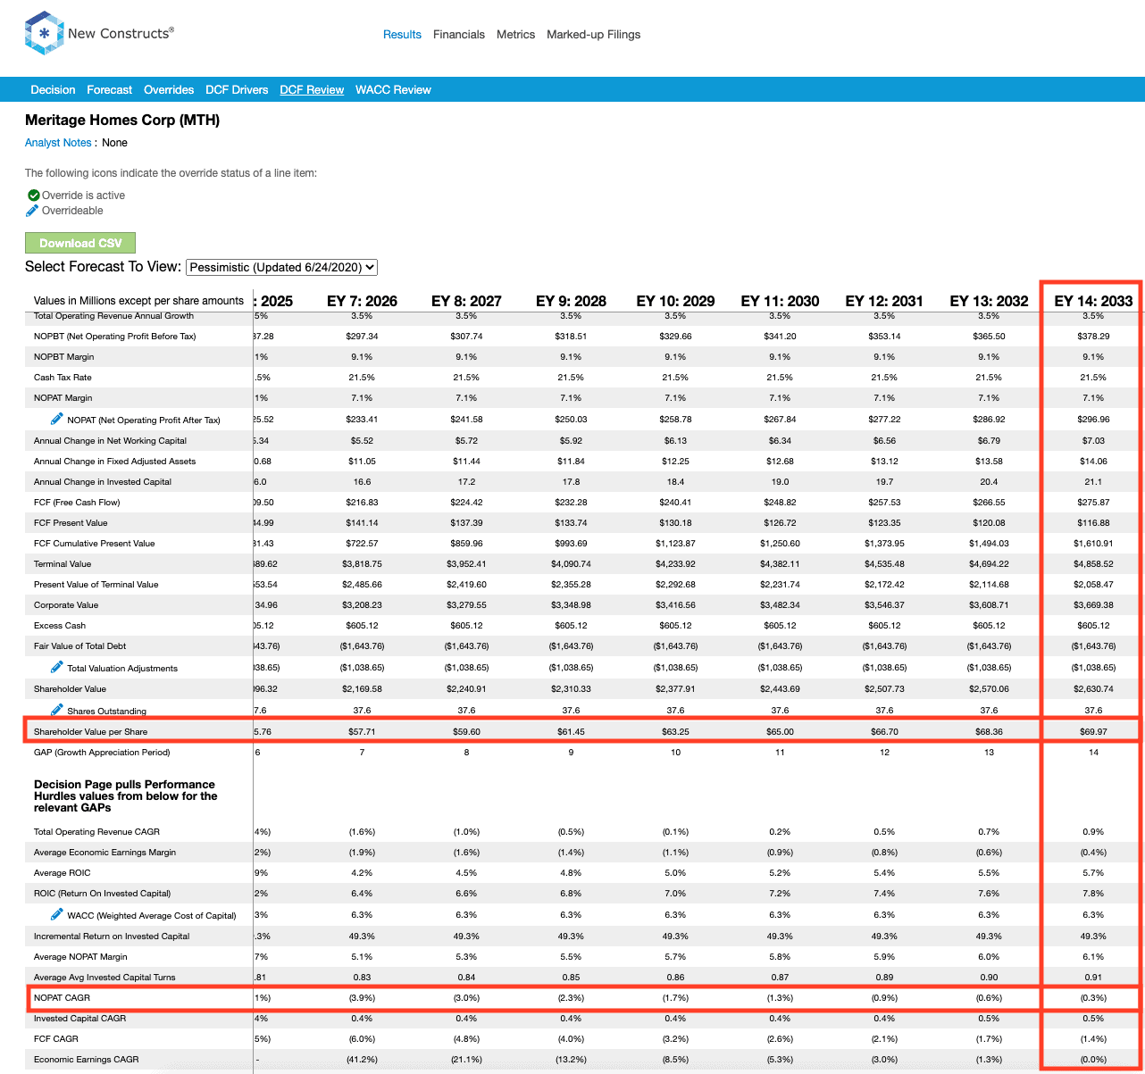This screenshot has height=1074, width=1145.
Task: Click the Annual Change in Net Working Capital label
Action: [x=110, y=441]
